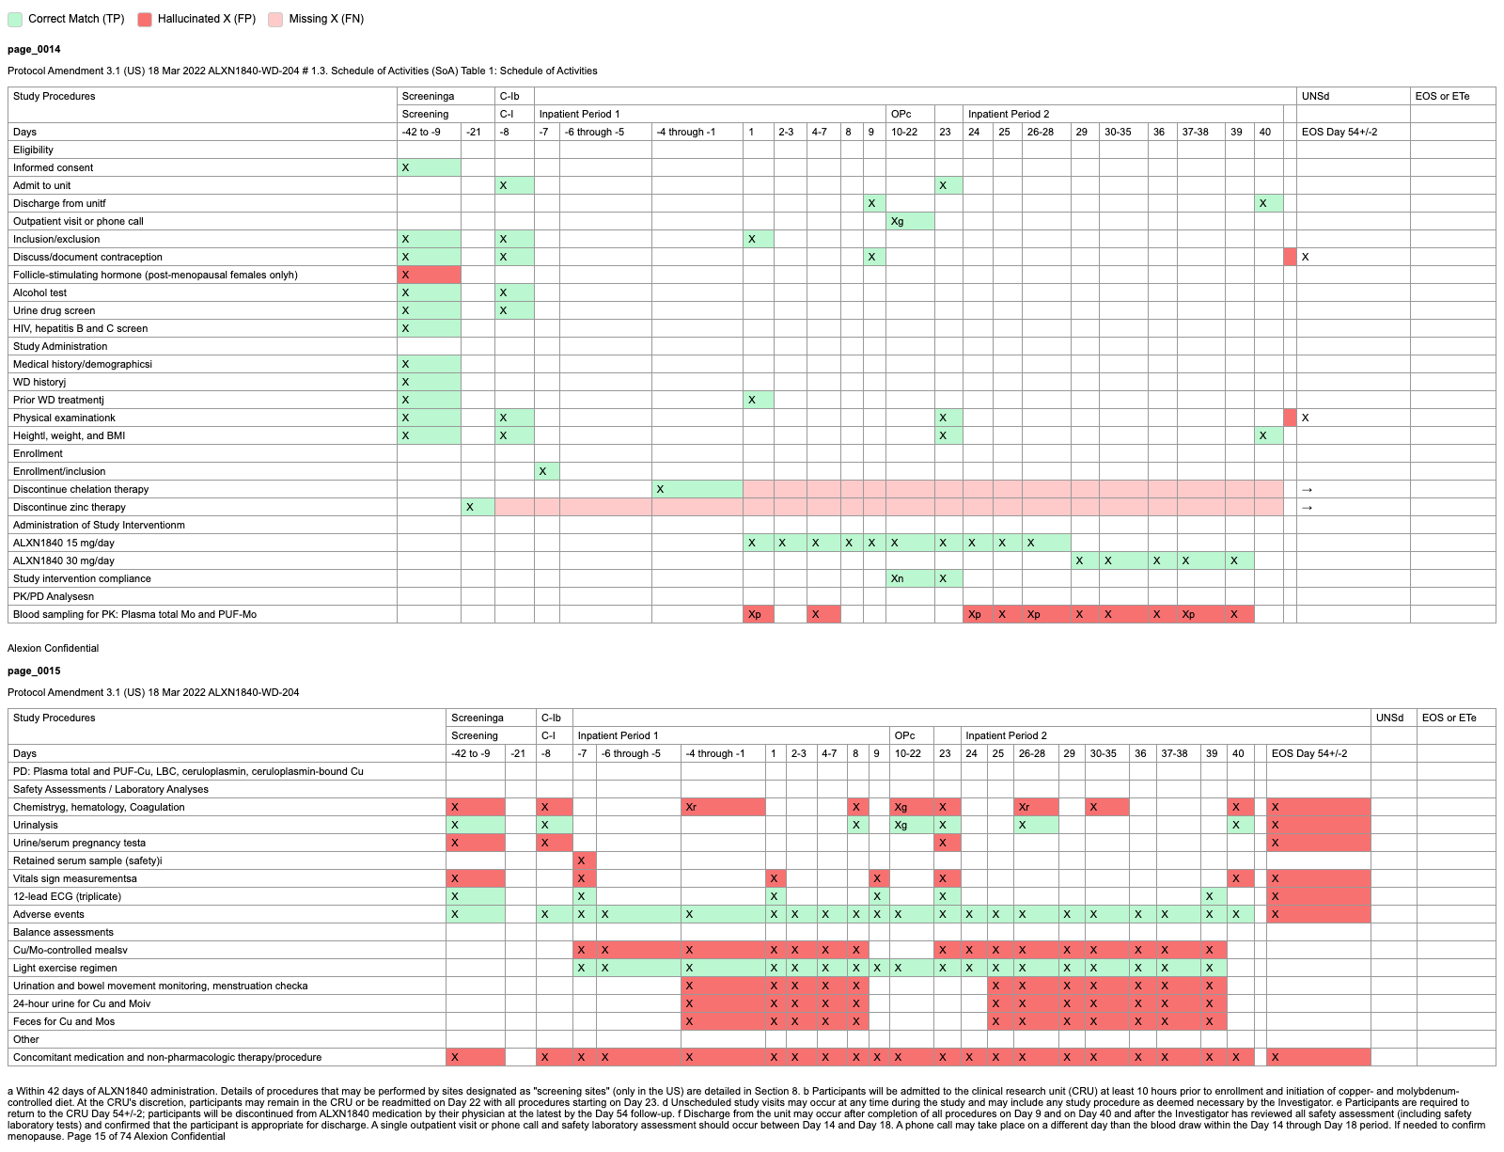This screenshot has height=1152, width=1504.
Task: Click 'Medical history/demographicsi' row label
Action: [83, 364]
